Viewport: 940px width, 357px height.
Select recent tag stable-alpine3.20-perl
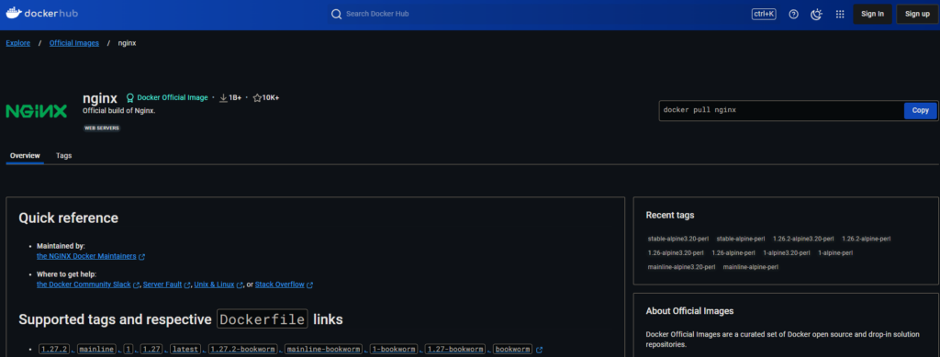click(x=678, y=239)
